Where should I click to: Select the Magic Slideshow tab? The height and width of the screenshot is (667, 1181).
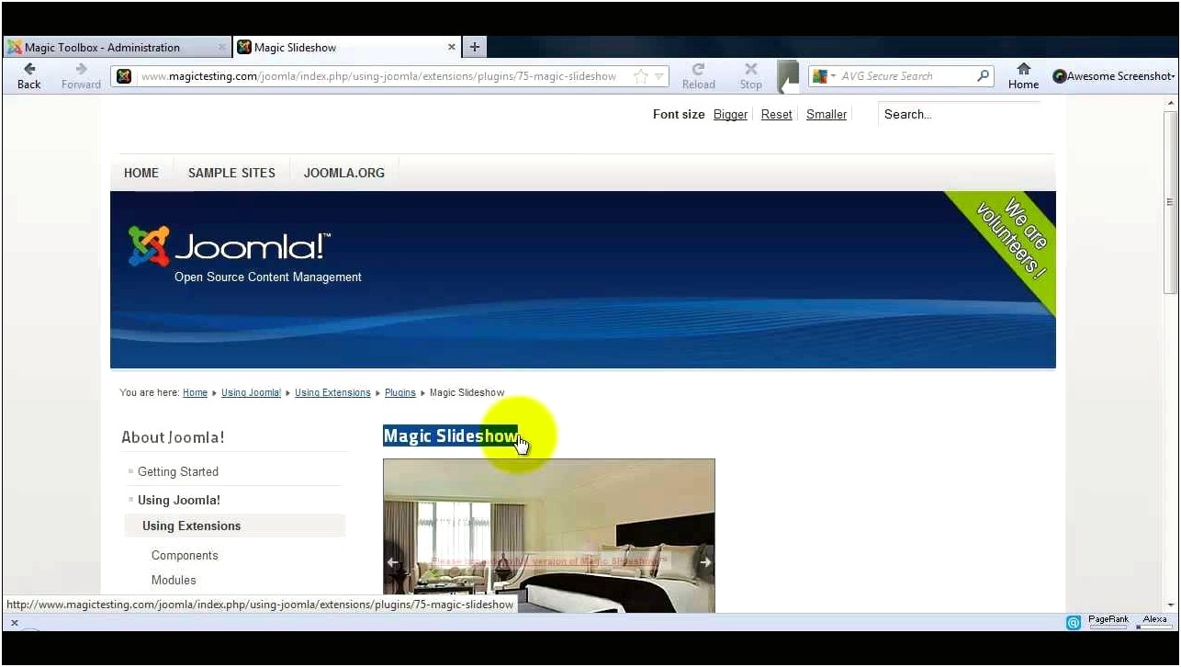coord(348,47)
